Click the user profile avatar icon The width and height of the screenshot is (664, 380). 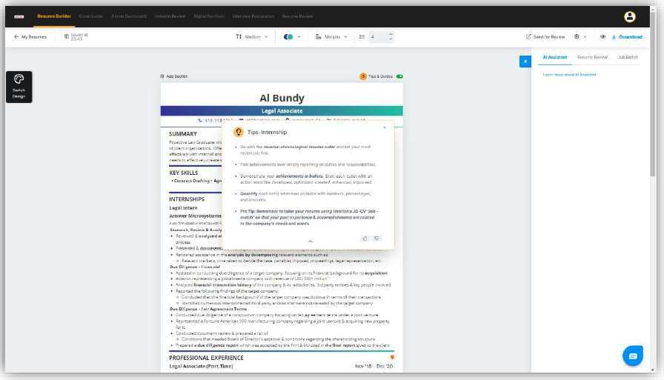click(630, 16)
